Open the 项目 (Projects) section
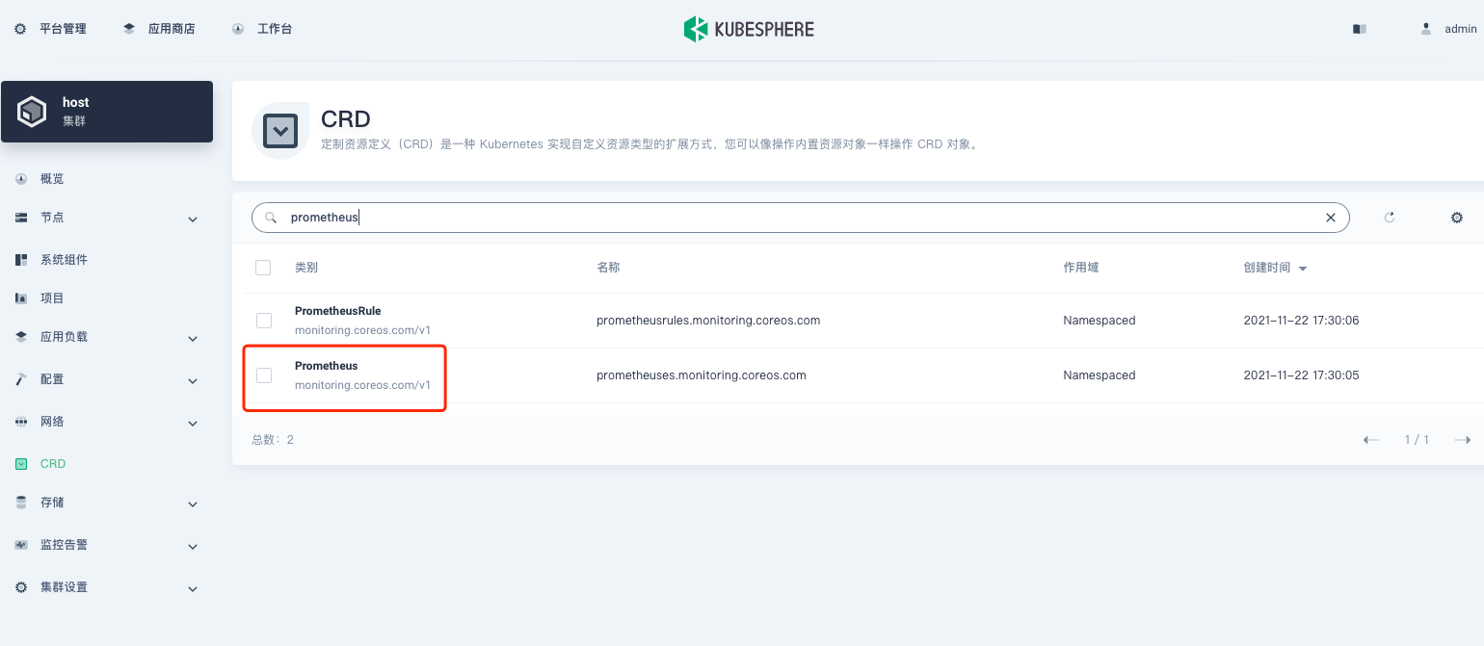Screen dimensions: 1484x646 click(52, 297)
